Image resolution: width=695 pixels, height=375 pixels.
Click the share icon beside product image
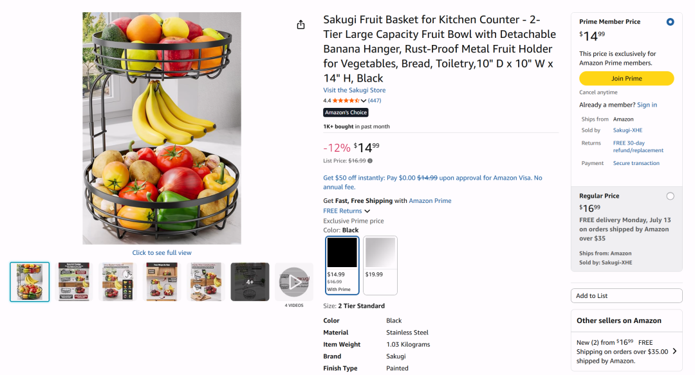(x=301, y=25)
